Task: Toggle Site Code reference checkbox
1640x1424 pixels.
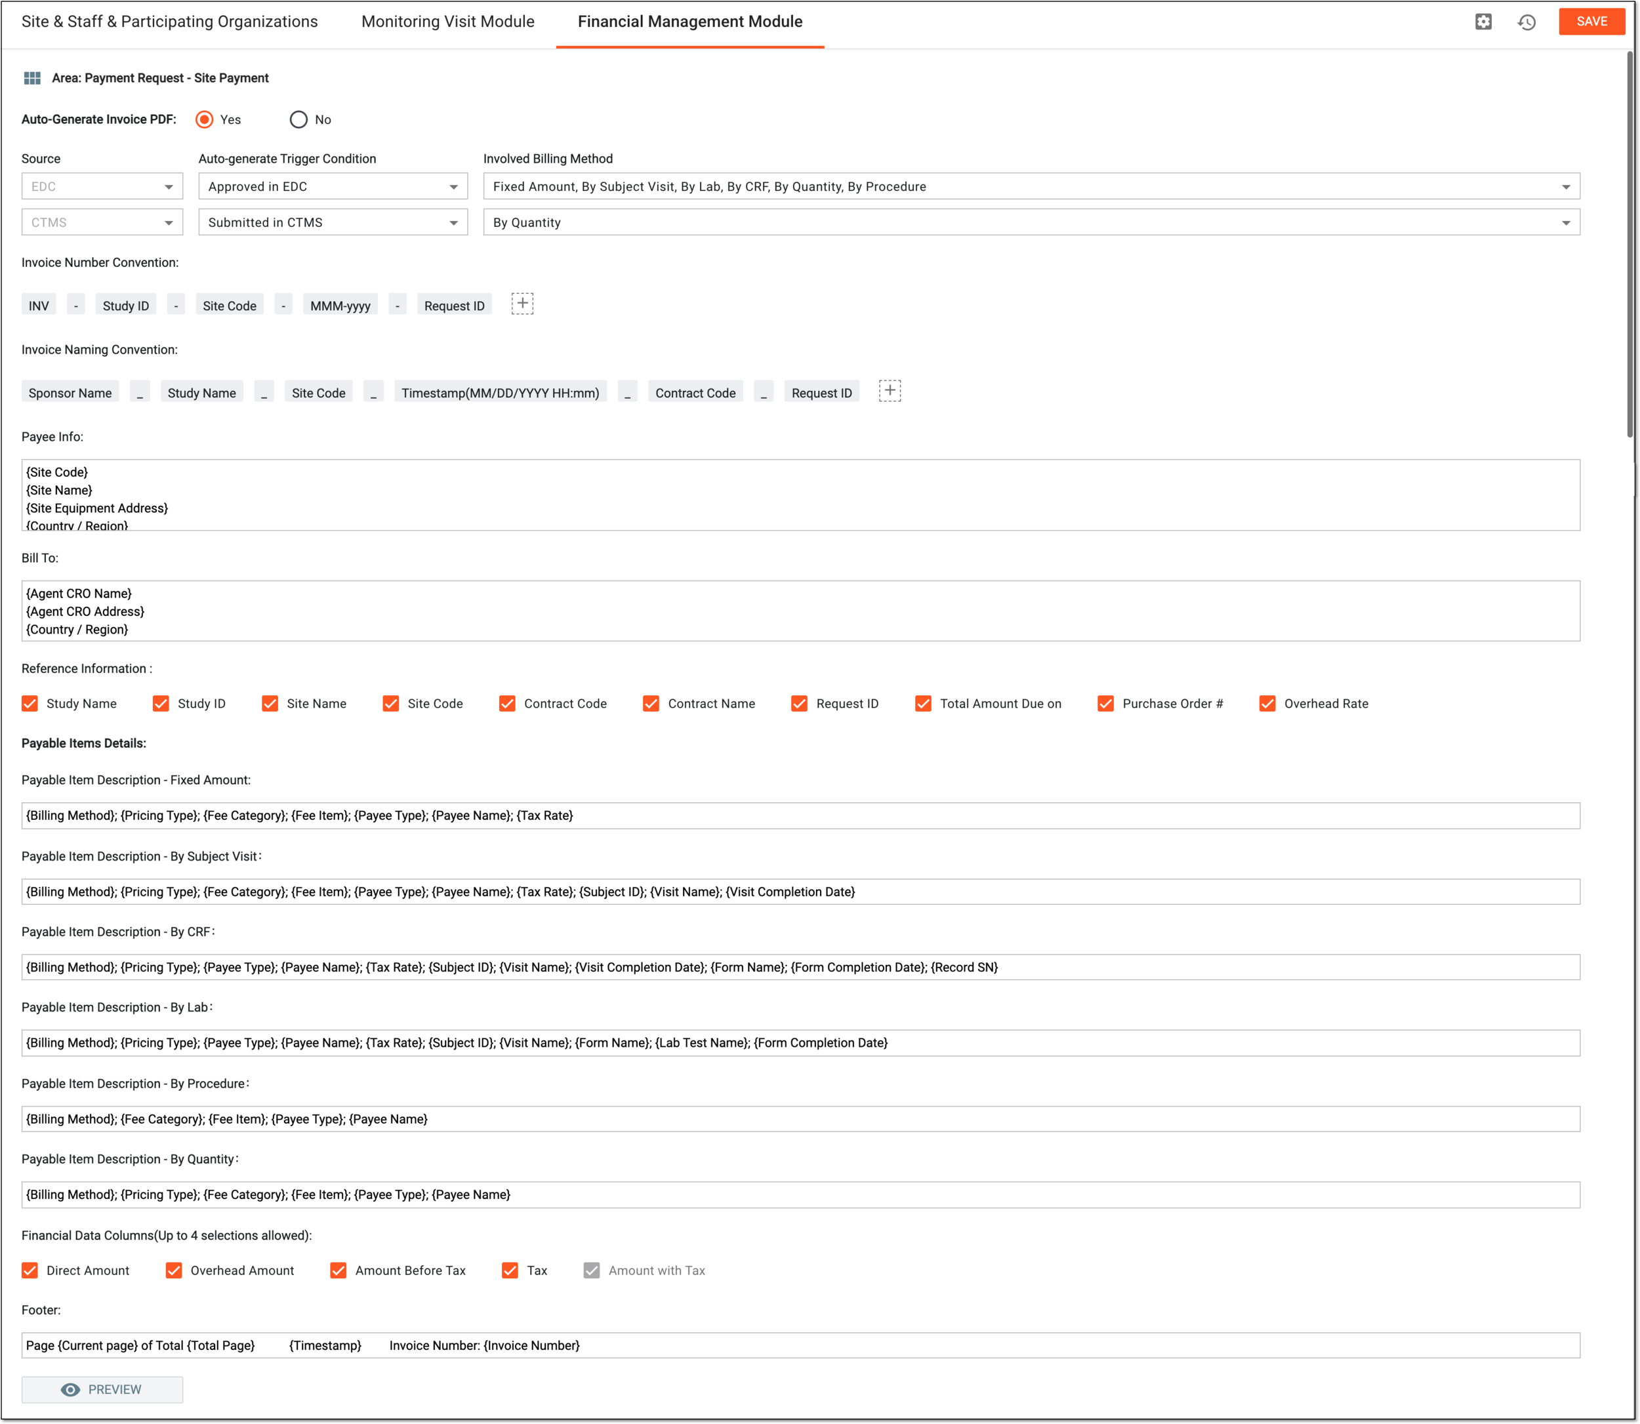Action: coord(391,703)
